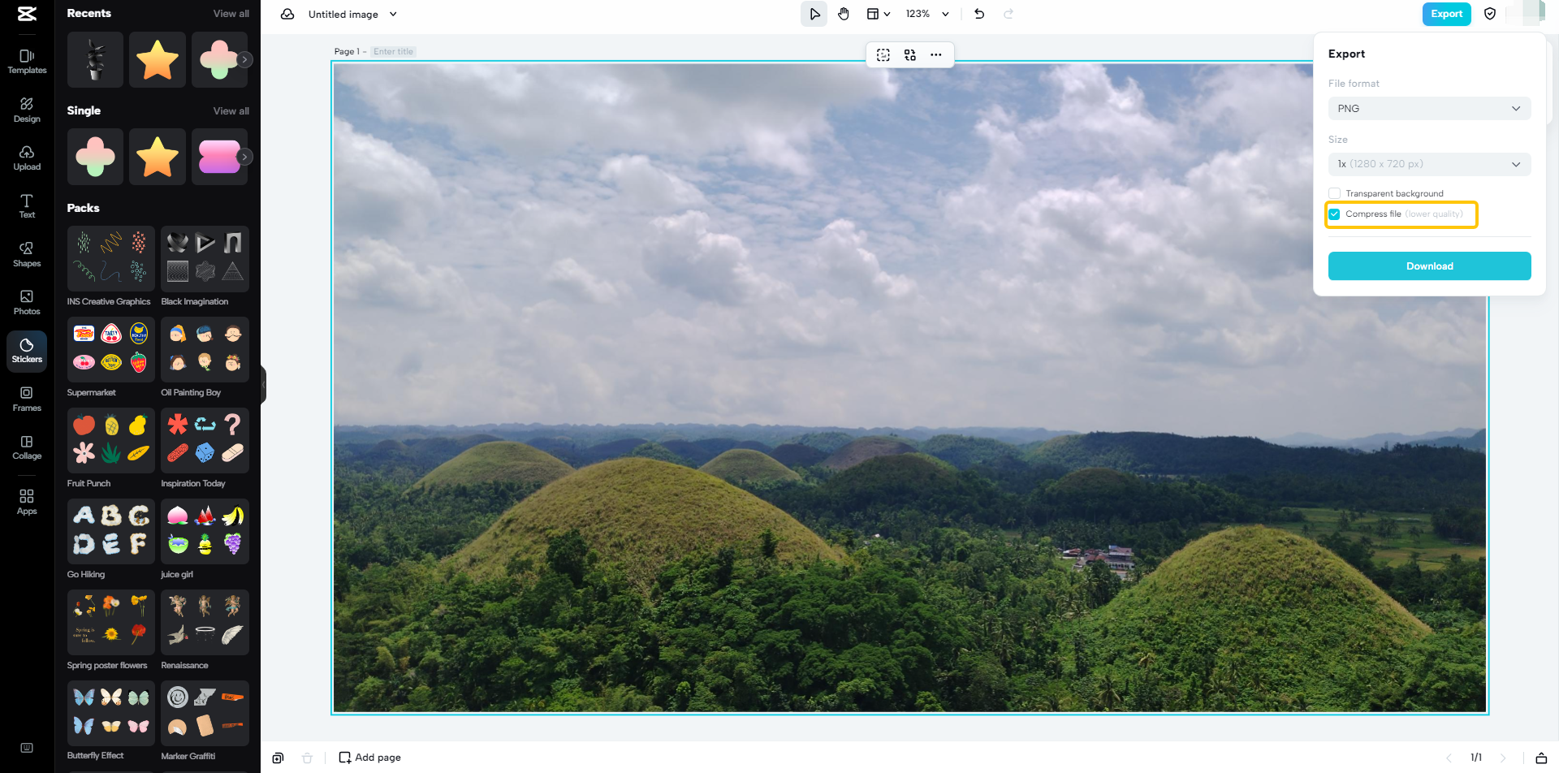The width and height of the screenshot is (1559, 773).
Task: Click the delete page trash icon
Action: (307, 758)
